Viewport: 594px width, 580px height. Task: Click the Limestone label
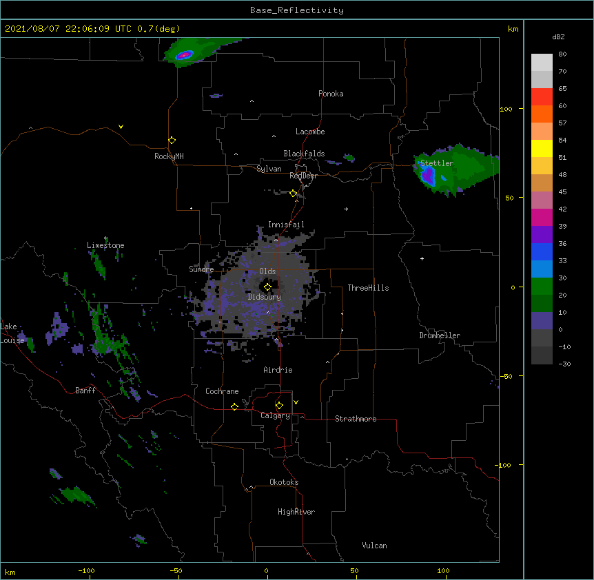pos(105,245)
